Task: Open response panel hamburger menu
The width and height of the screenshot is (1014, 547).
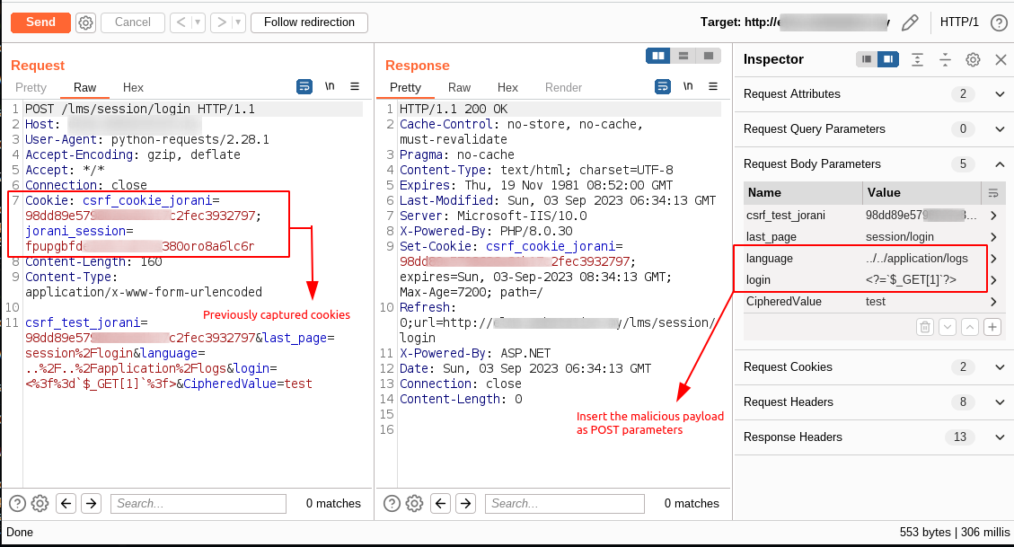Action: pyautogui.click(x=712, y=86)
